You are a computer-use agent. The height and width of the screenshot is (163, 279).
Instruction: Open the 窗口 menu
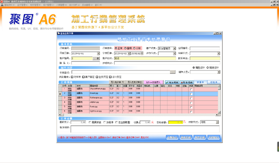(x=98, y=5)
